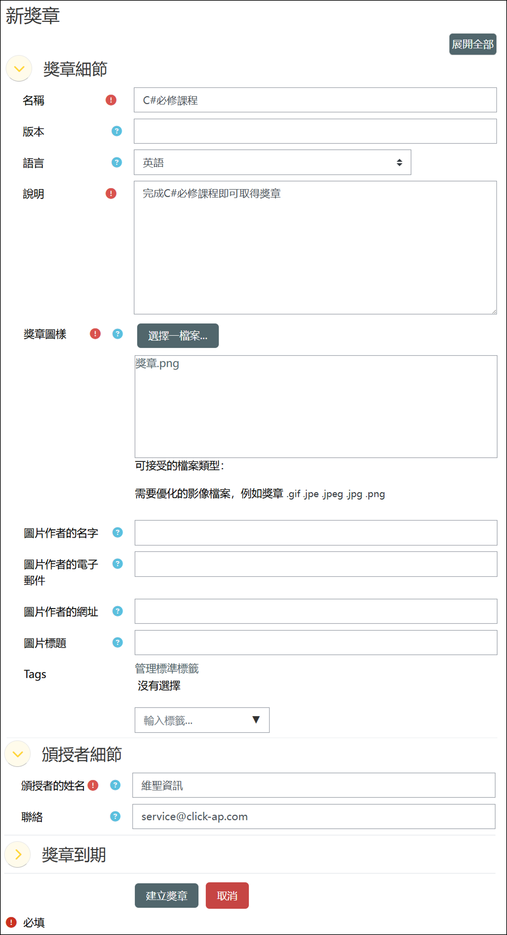Open the 輸入標籤 tags dropdown arrow
The height and width of the screenshot is (935, 507).
pos(256,720)
